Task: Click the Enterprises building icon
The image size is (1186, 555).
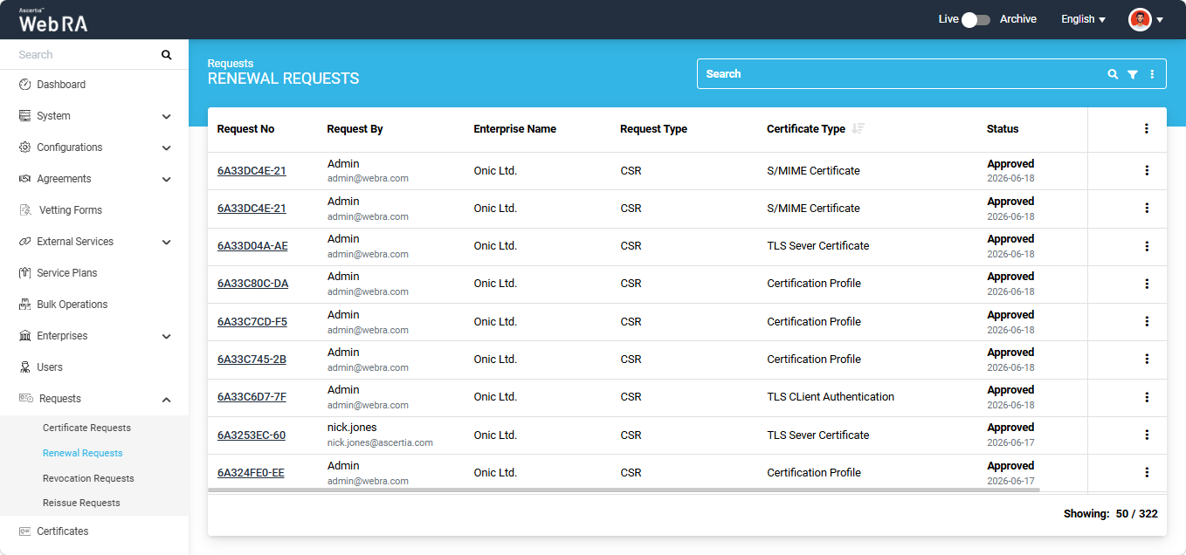Action: point(24,336)
